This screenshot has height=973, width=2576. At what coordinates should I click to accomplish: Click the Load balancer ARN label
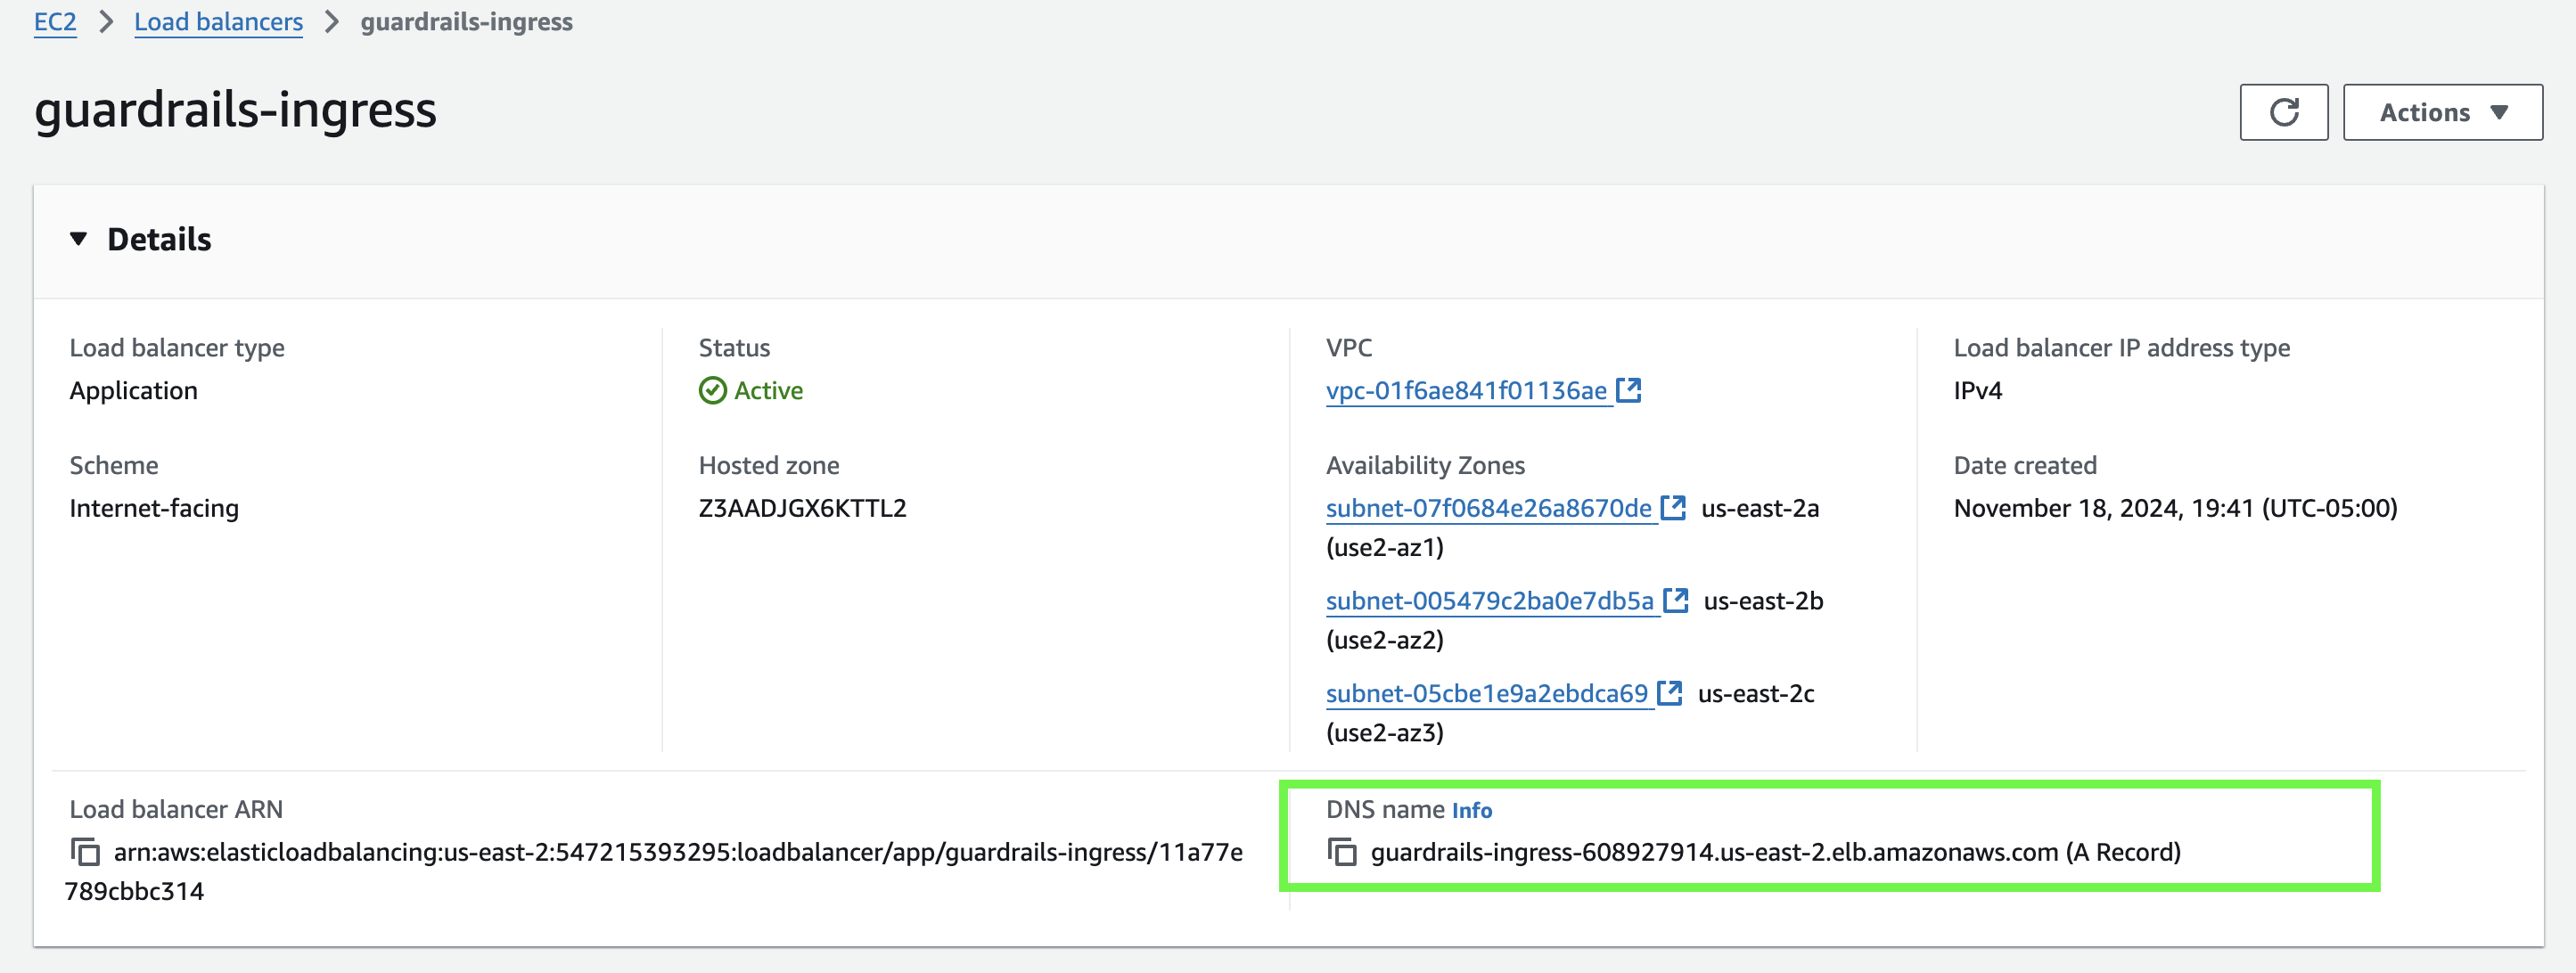click(x=176, y=810)
